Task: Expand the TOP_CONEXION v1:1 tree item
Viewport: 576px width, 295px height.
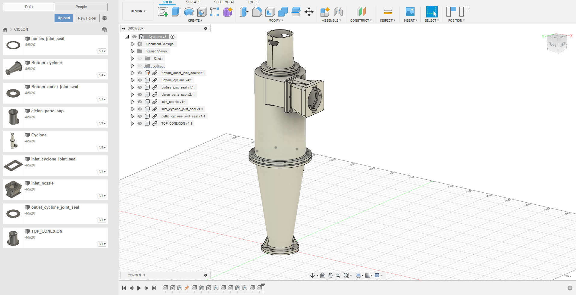Action: 132,123
